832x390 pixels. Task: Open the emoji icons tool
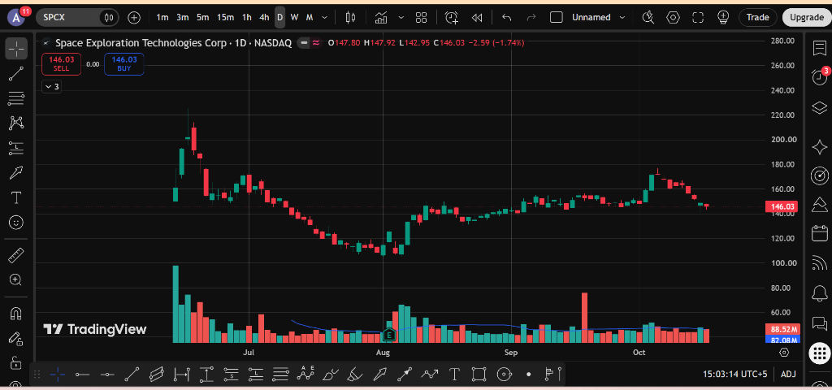pyautogui.click(x=16, y=223)
